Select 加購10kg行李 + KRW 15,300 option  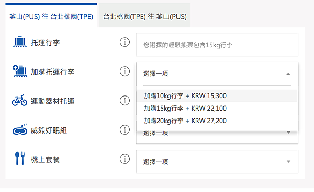pos(217,96)
